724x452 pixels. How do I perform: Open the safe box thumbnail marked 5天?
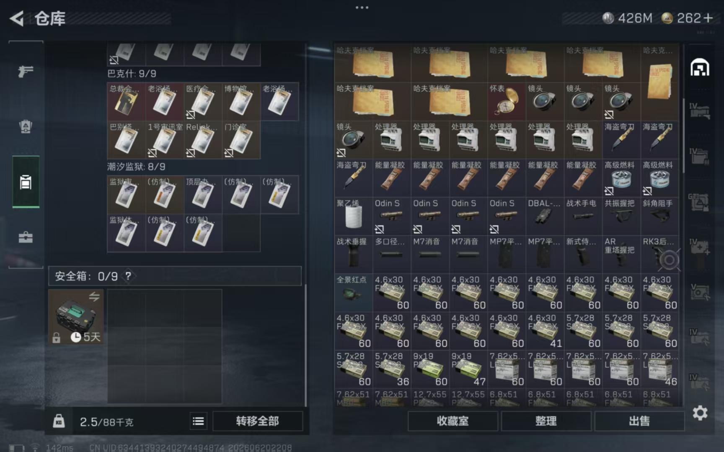[x=76, y=317]
